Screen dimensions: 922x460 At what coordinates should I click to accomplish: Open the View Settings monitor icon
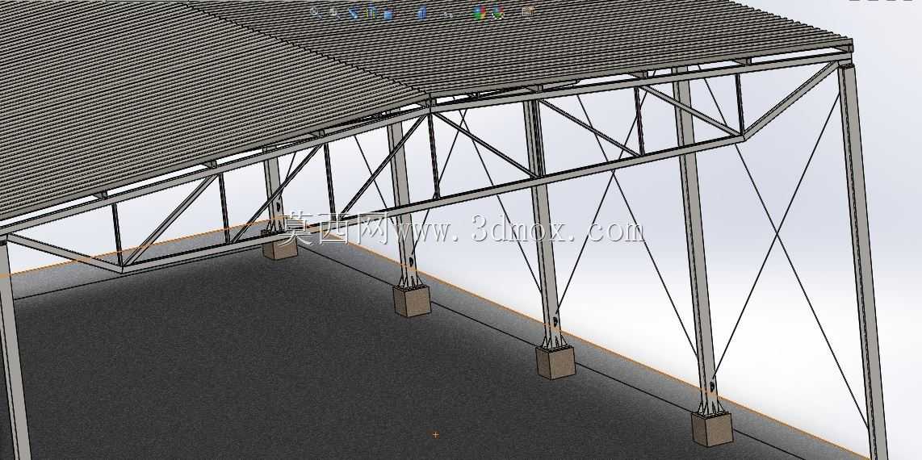point(528,12)
